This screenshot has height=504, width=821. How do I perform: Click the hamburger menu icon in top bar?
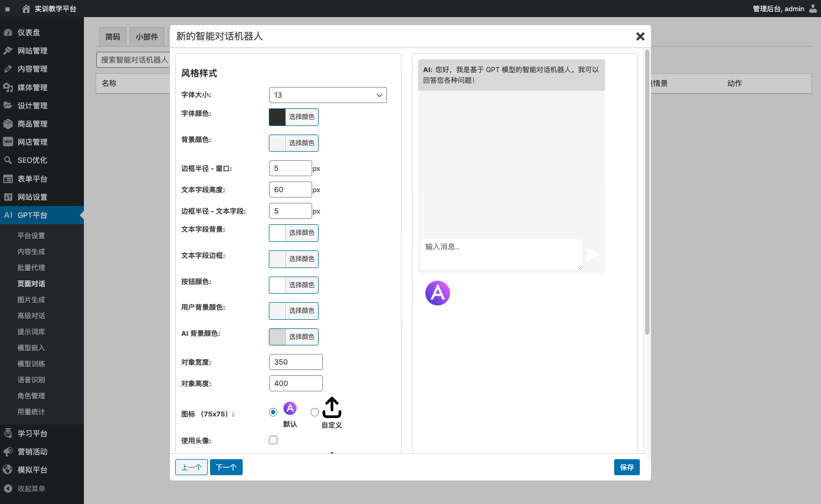click(x=7, y=9)
